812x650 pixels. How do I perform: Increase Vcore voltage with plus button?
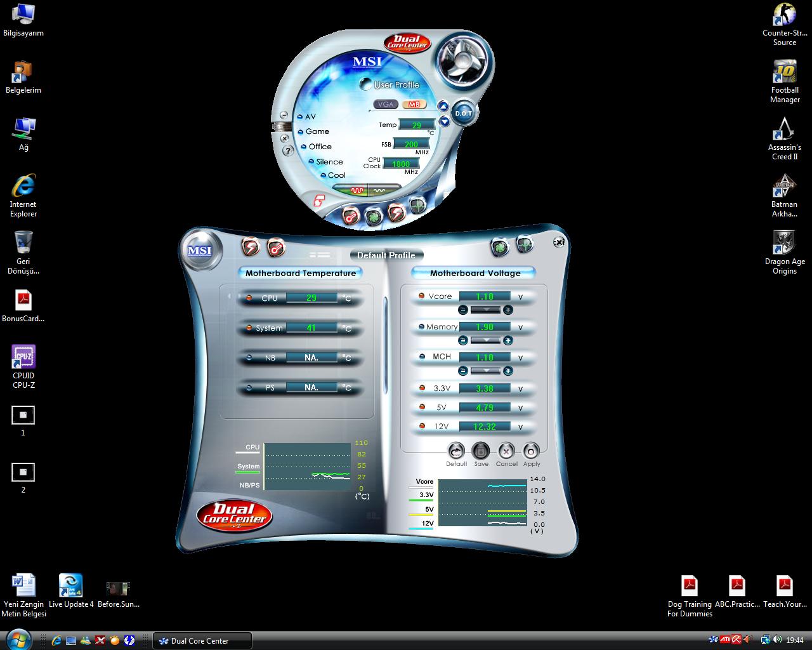(507, 310)
